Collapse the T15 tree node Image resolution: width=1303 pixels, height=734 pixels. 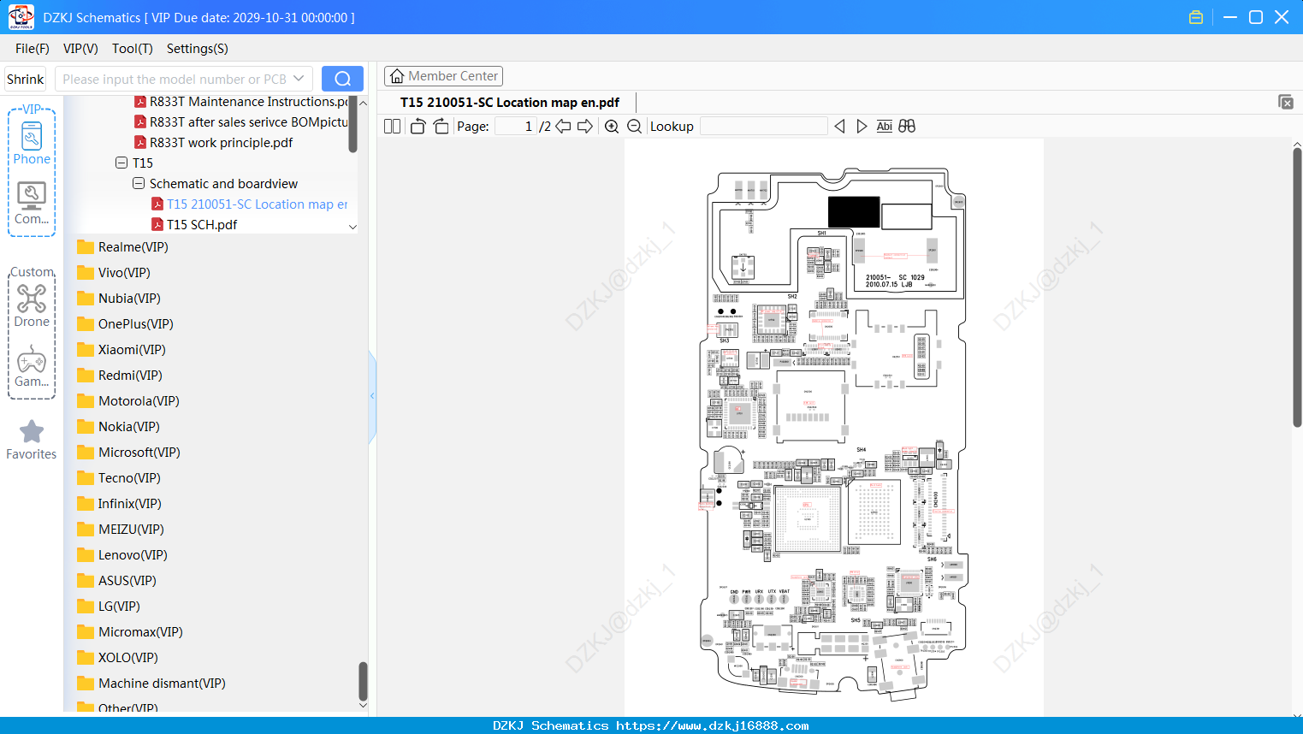click(x=121, y=163)
